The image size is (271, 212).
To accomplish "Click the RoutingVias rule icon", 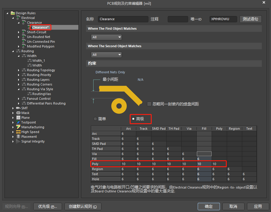I will click(x=30, y=94).
